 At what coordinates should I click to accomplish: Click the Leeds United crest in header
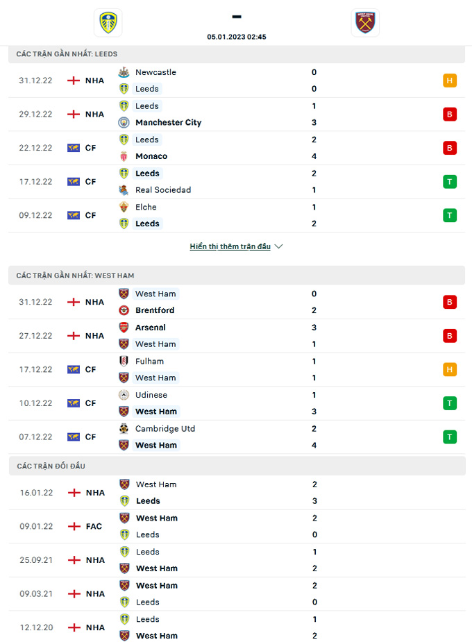coord(108,23)
